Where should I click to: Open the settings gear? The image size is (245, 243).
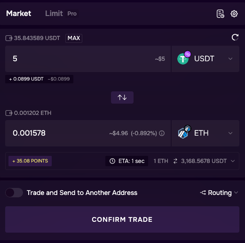(x=234, y=14)
